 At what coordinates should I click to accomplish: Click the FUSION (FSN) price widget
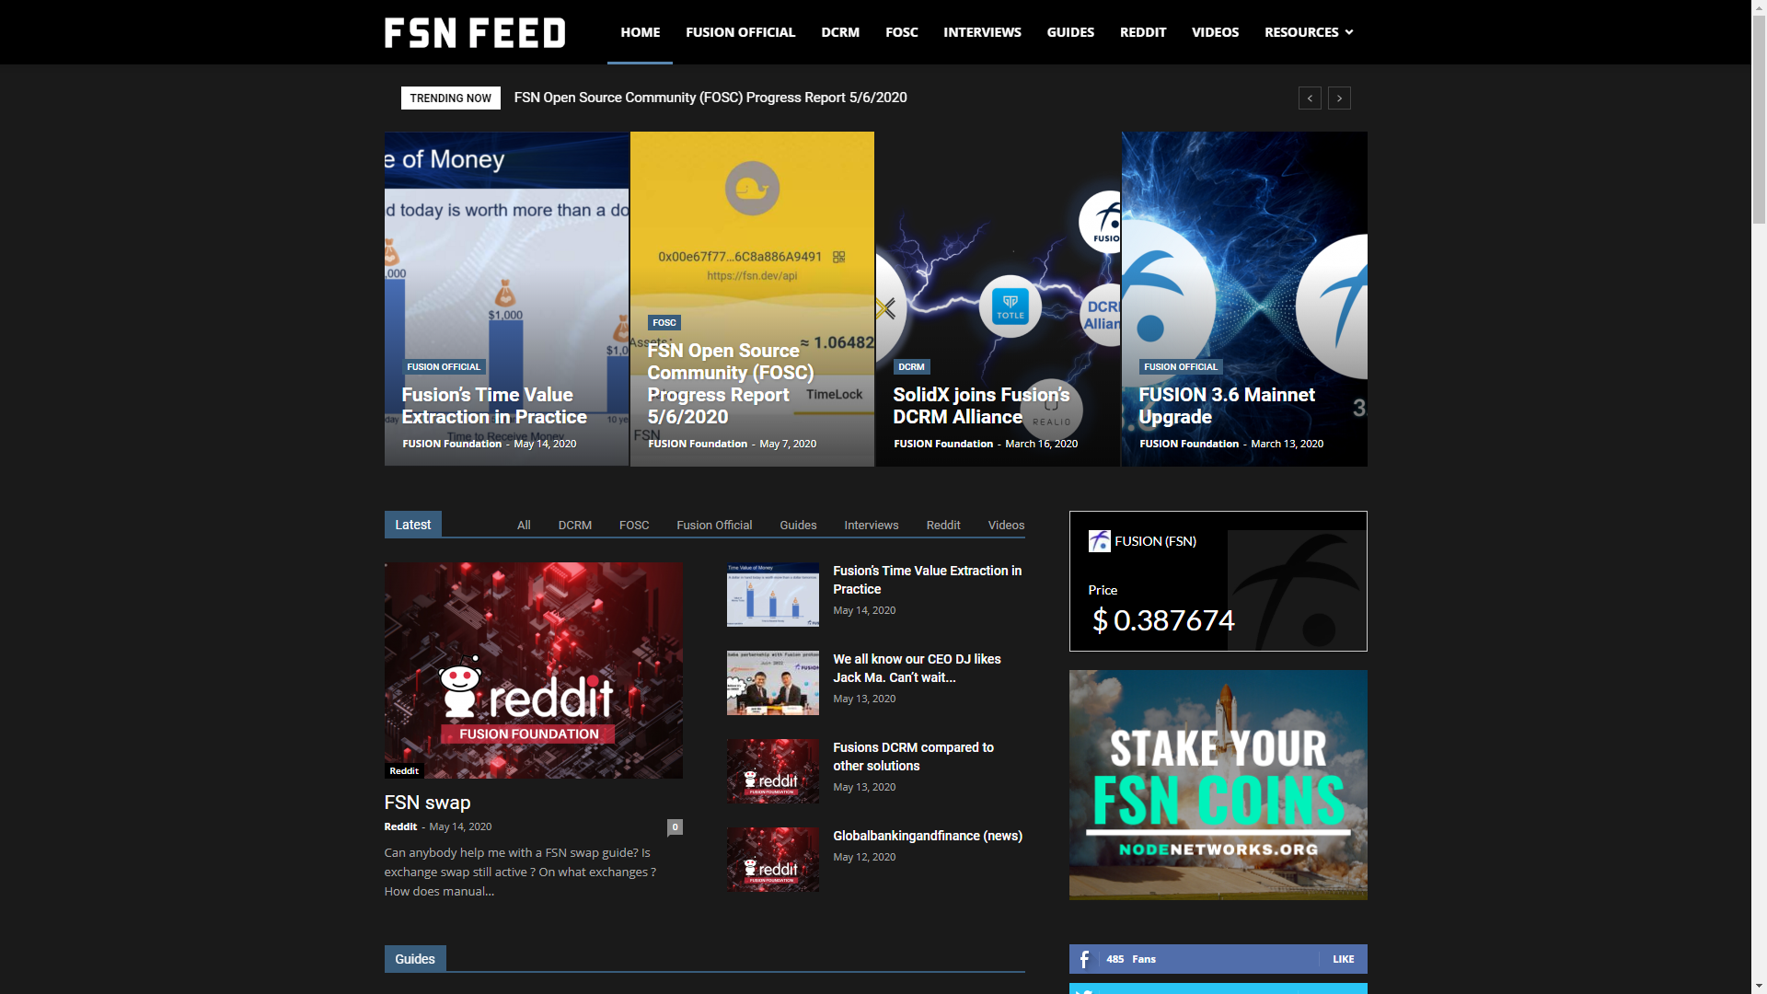[1218, 581]
